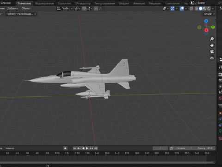The image size is (222, 167).
Task: Toggle camera view with camera icon
Action: click(212, 51)
